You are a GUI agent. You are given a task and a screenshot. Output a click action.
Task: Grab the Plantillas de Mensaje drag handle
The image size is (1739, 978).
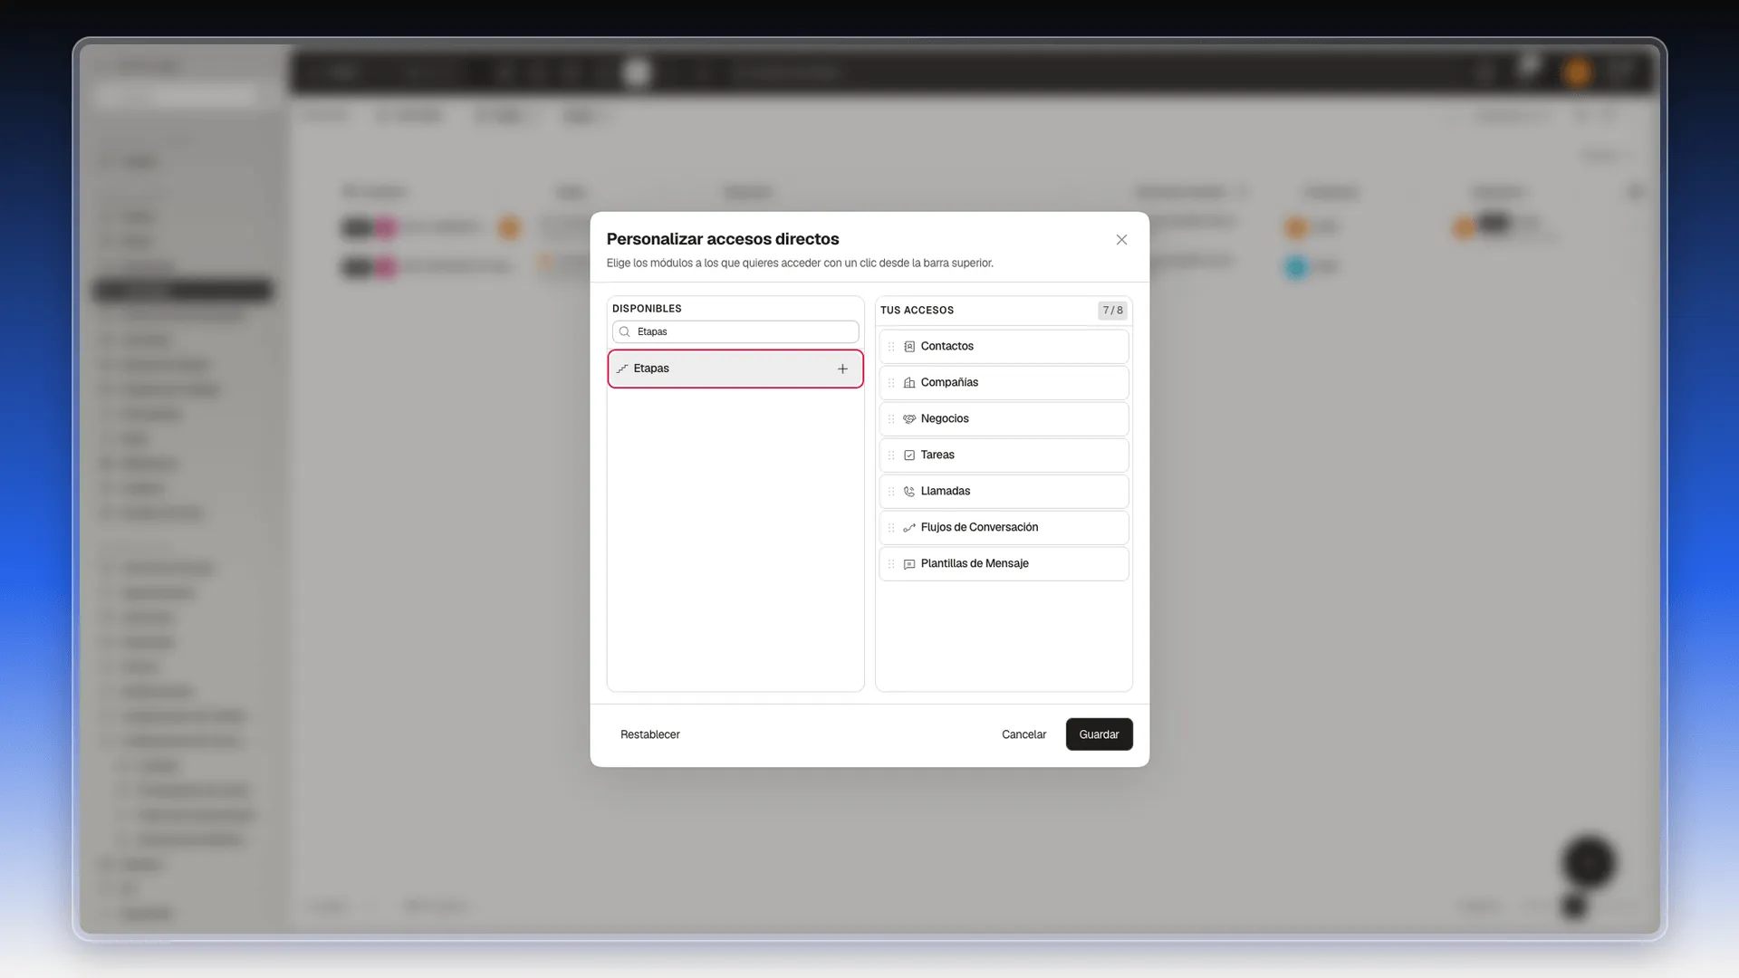point(891,563)
